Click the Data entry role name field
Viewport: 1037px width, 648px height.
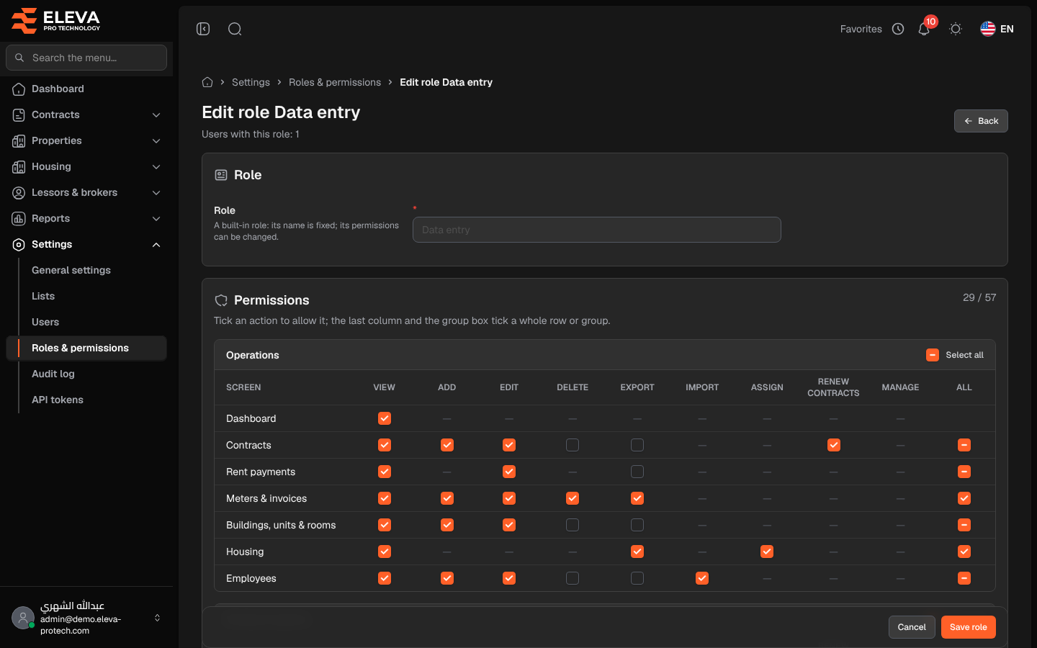pos(597,230)
